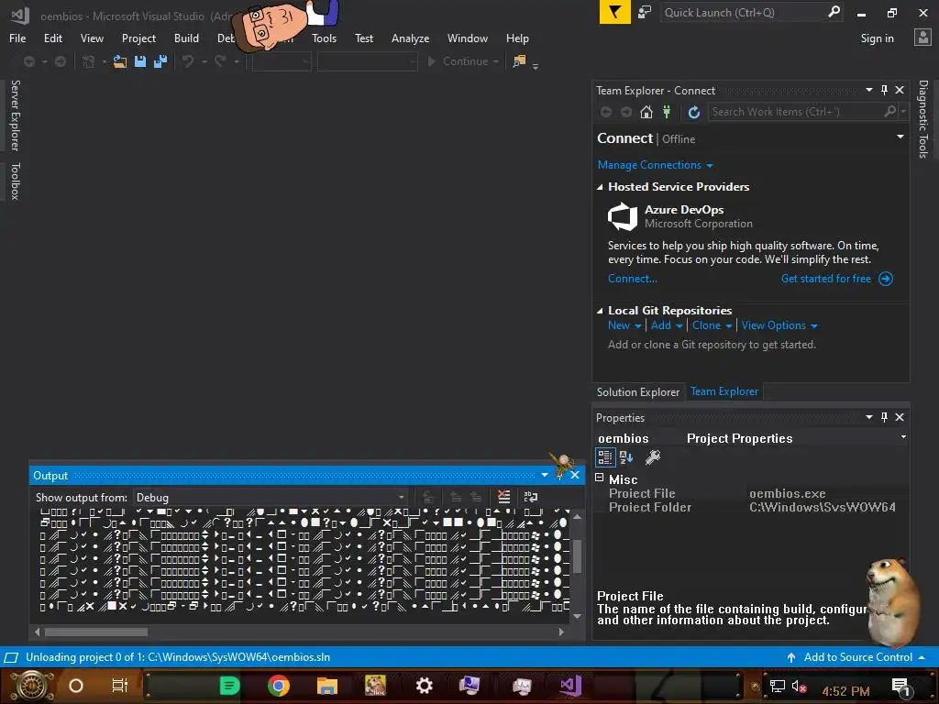Viewport: 939px width, 704px height.
Task: Click the Team Explorer Home icon
Action: [646, 112]
